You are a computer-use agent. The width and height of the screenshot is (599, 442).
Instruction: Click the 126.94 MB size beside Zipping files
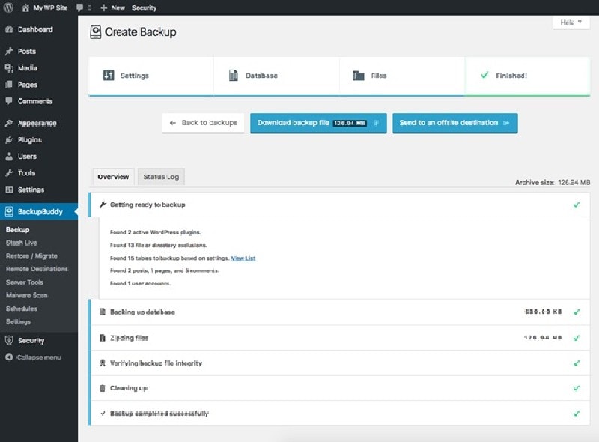(542, 338)
